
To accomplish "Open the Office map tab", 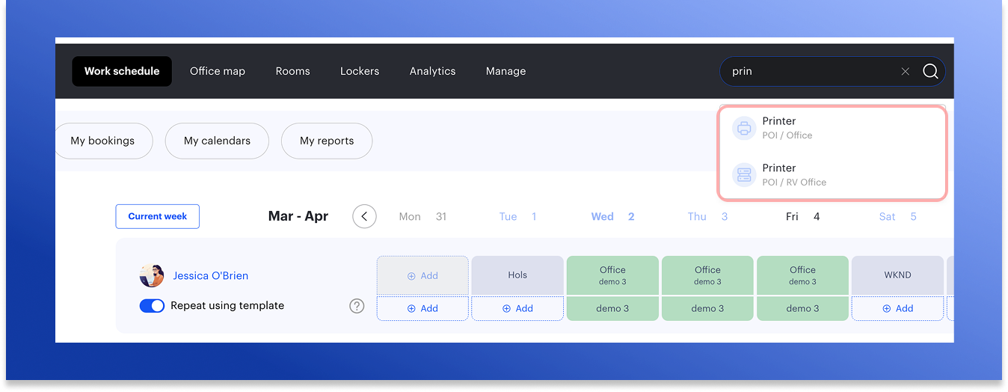I will (217, 71).
